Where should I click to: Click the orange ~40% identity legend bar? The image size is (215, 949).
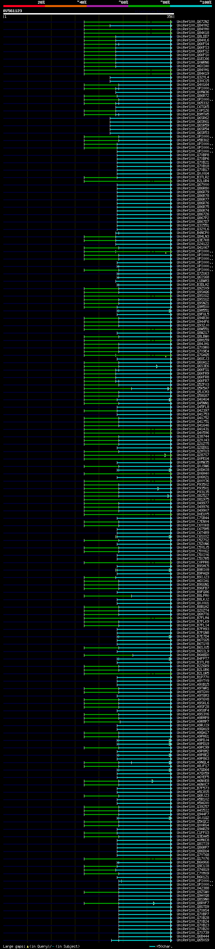click(x=66, y=6)
